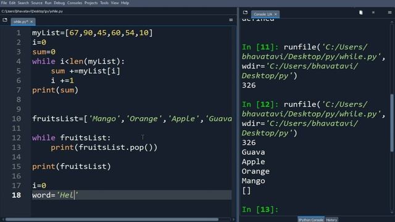Viewport: 395px width, 222px height.
Task: Click code line "word='Hel'"
Action: [55, 195]
